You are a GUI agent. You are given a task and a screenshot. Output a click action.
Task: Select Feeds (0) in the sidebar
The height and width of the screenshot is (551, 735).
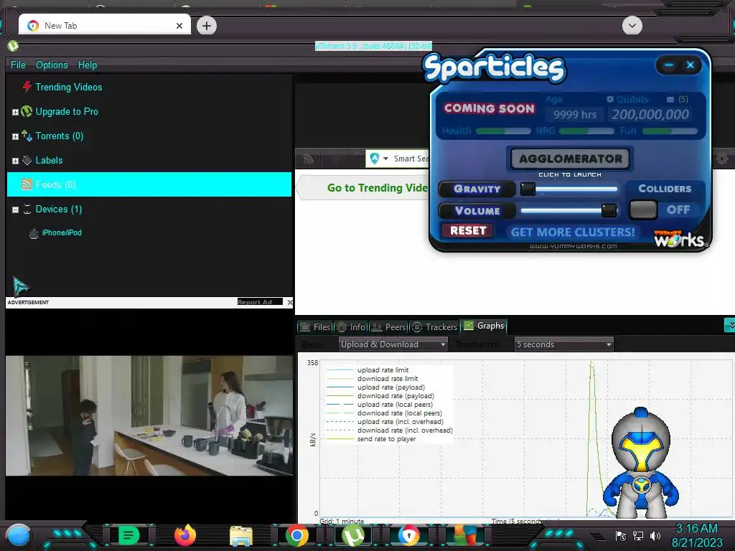pyautogui.click(x=149, y=184)
